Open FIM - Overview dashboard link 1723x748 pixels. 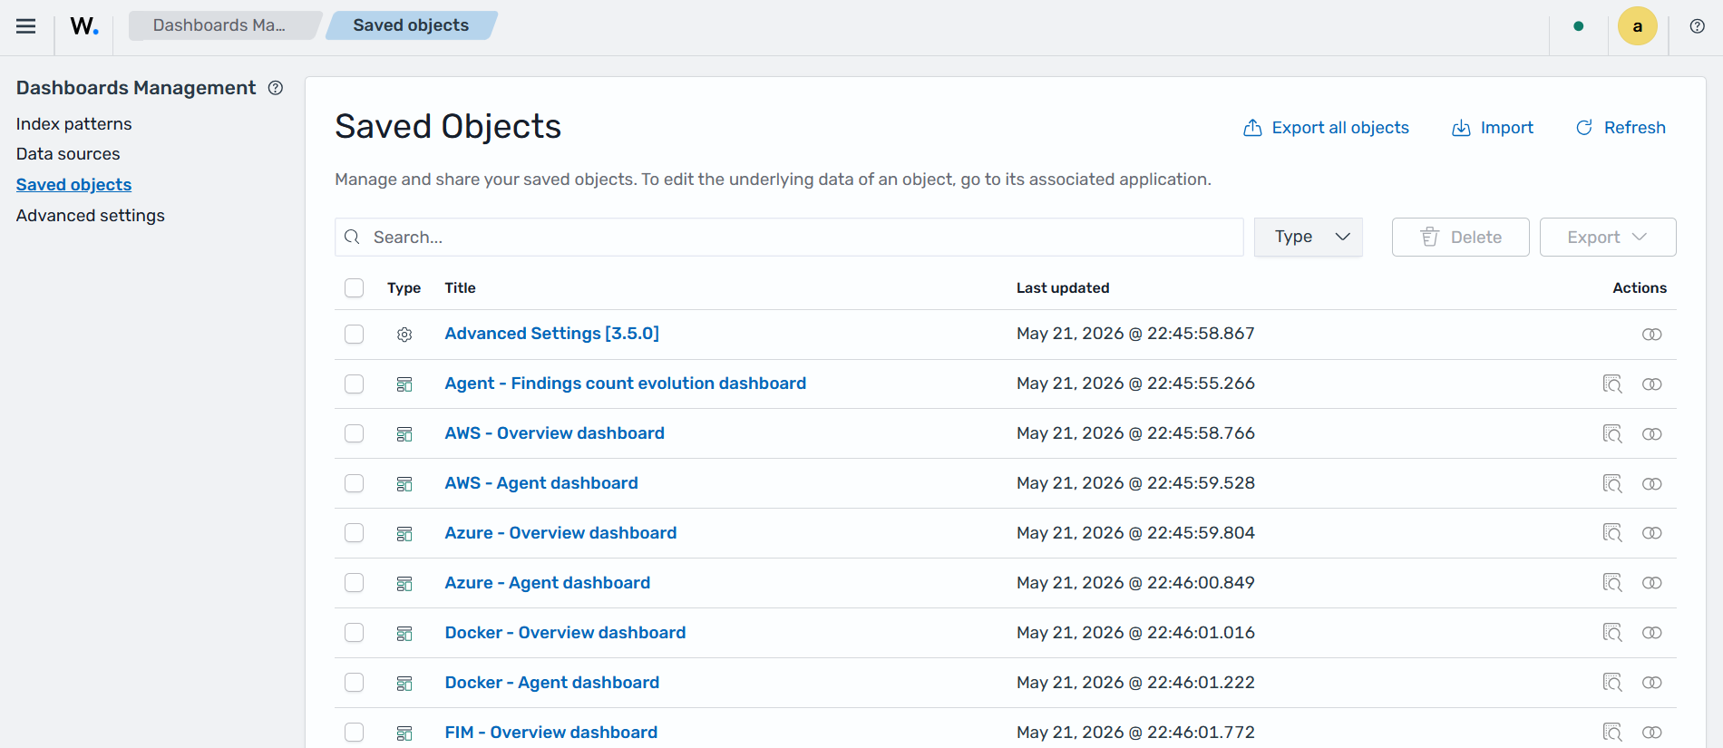550,733
